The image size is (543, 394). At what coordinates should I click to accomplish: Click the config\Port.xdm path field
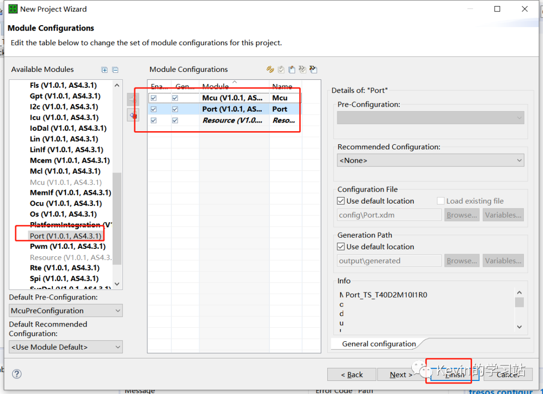pos(389,215)
